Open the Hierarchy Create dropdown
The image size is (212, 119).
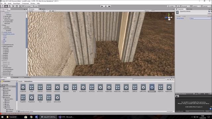point(3,11)
